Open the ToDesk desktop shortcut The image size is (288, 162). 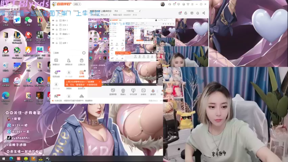pyautogui.click(x=17, y=21)
